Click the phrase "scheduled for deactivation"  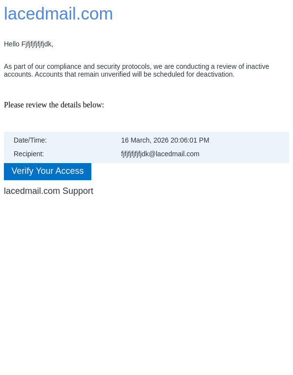pos(195,74)
